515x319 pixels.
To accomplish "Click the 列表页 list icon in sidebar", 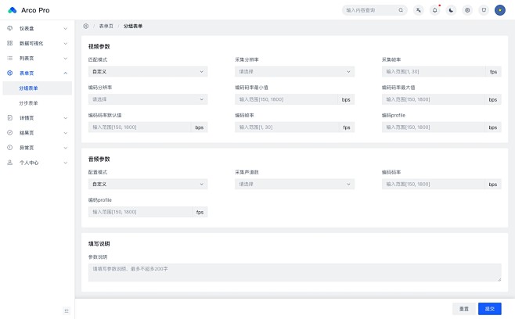I will pyautogui.click(x=10, y=58).
